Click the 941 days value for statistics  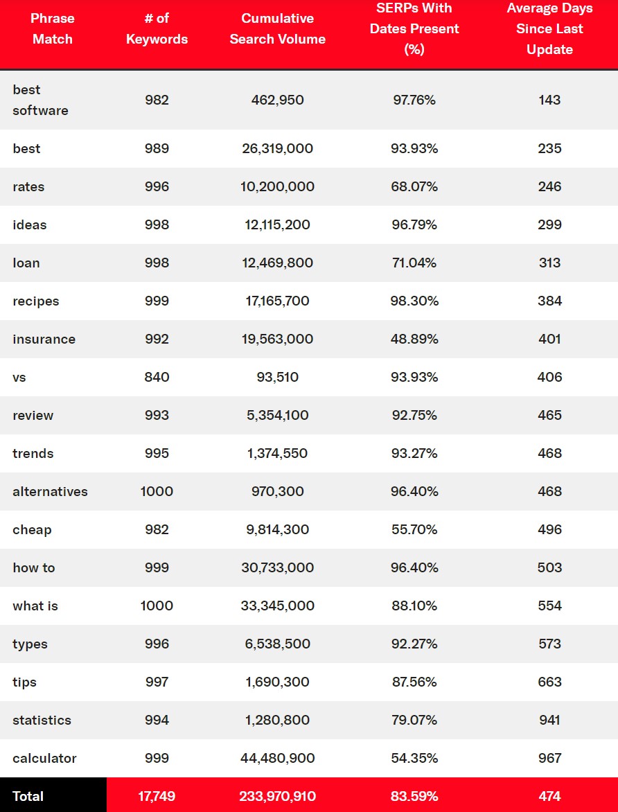click(549, 720)
